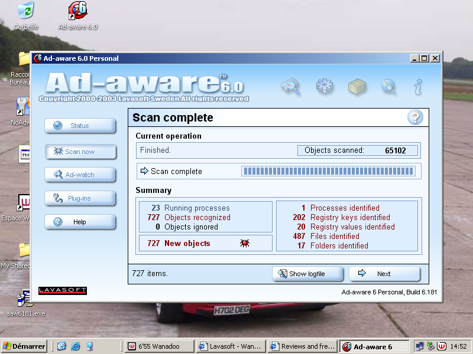Click the Wanadoo tray icon
This screenshot has width=473, height=354.
pos(442,346)
